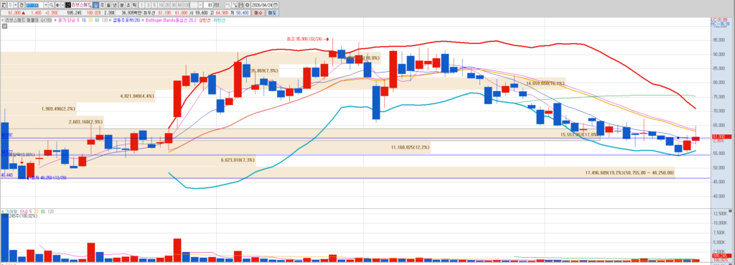
Task: Switch to yearly 년 period
Action: coord(115,5)
